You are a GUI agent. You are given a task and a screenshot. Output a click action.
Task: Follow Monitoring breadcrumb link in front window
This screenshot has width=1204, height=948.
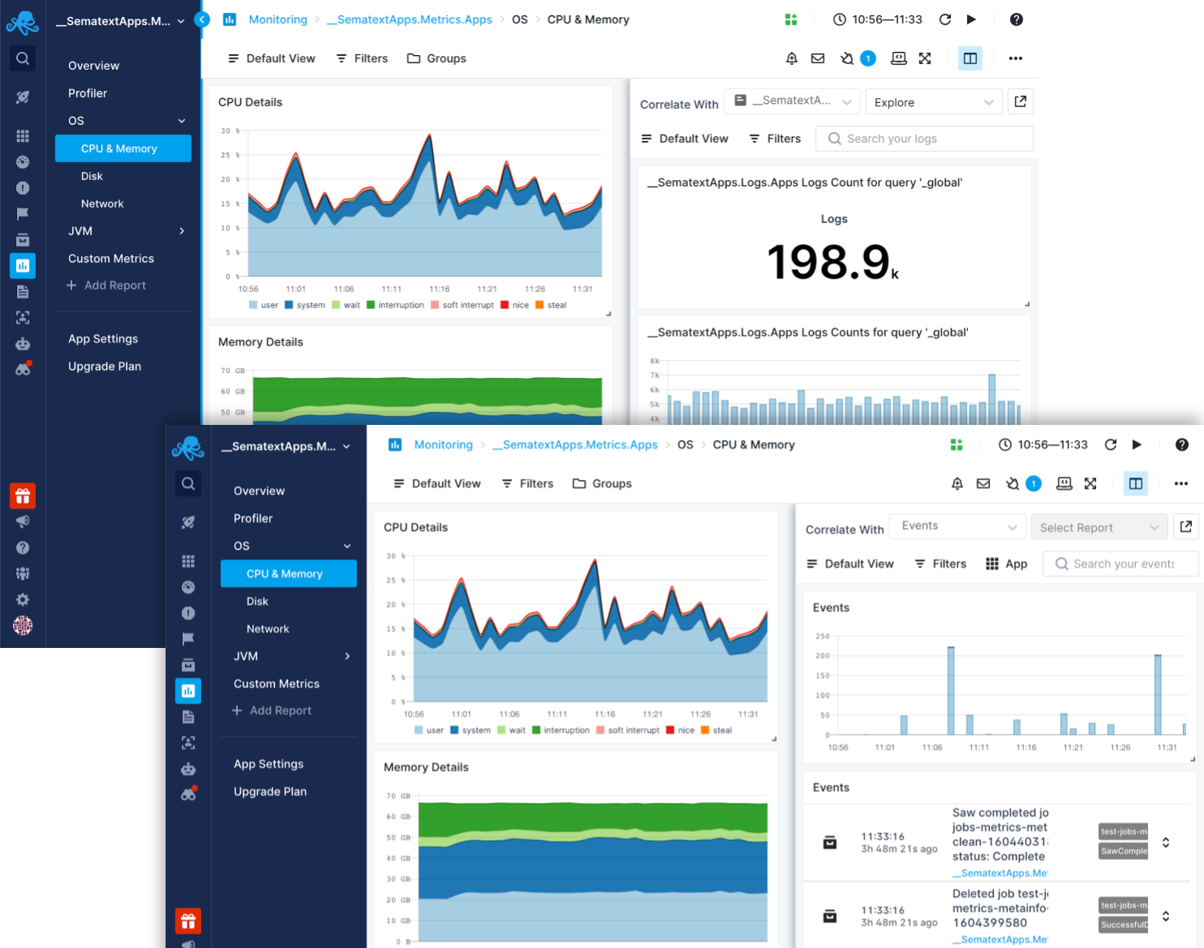point(443,444)
